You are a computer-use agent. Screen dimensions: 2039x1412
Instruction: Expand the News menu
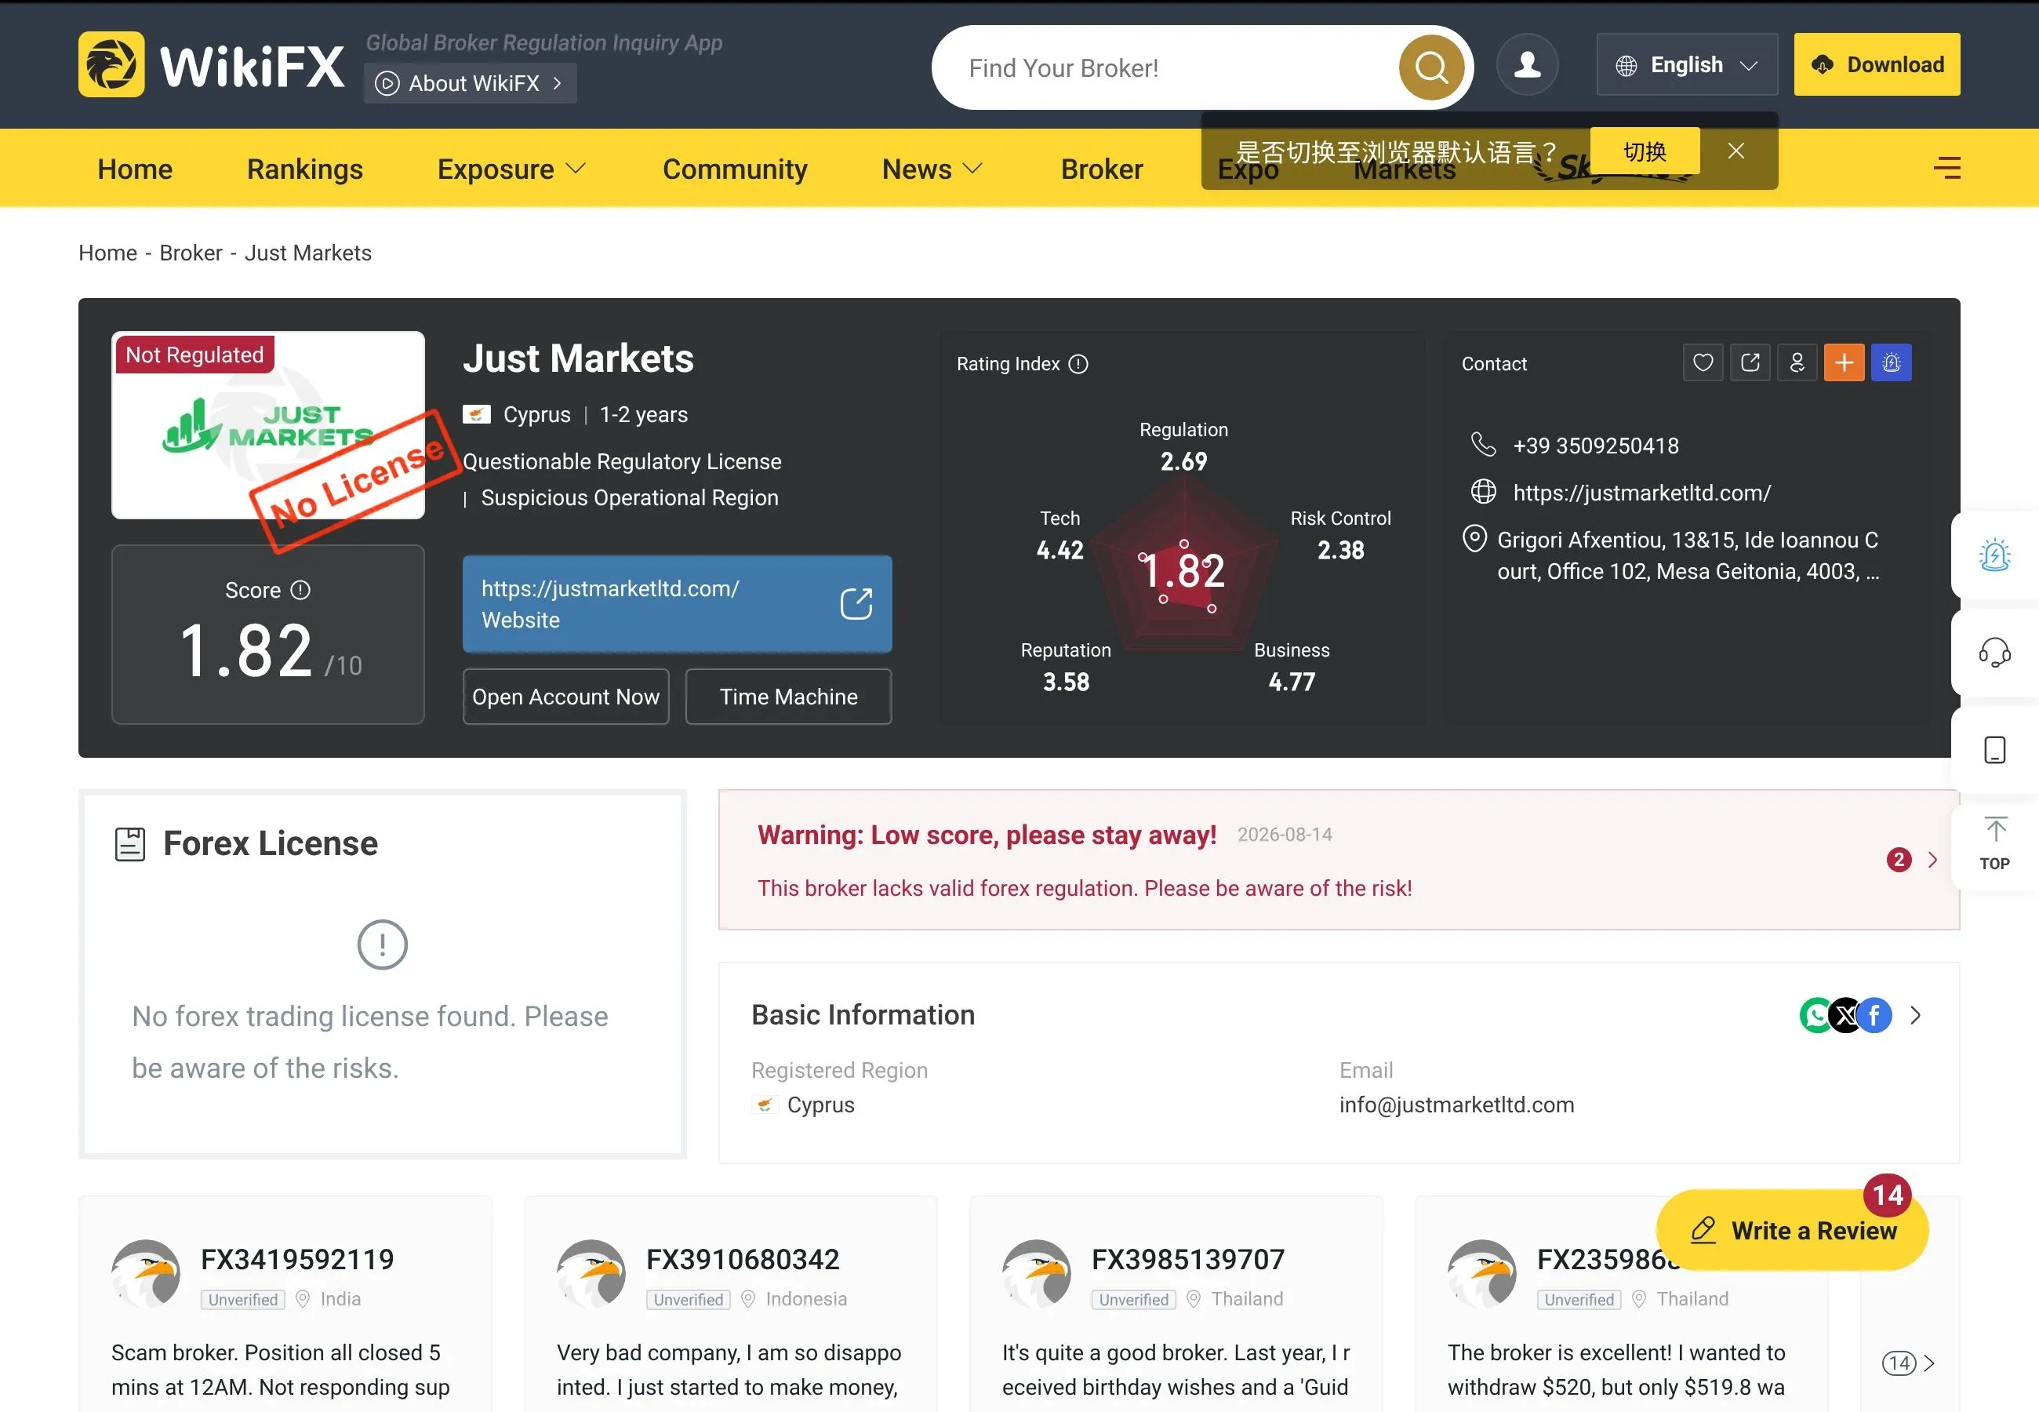(x=932, y=169)
